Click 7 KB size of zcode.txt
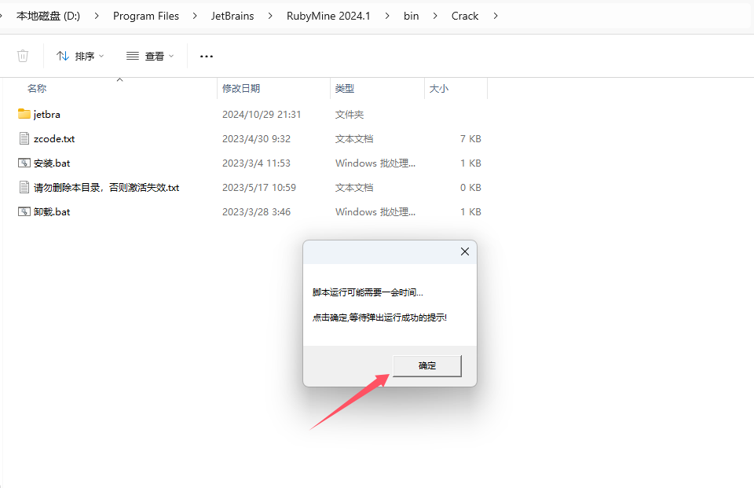Image resolution: width=754 pixels, height=488 pixels. tap(470, 138)
